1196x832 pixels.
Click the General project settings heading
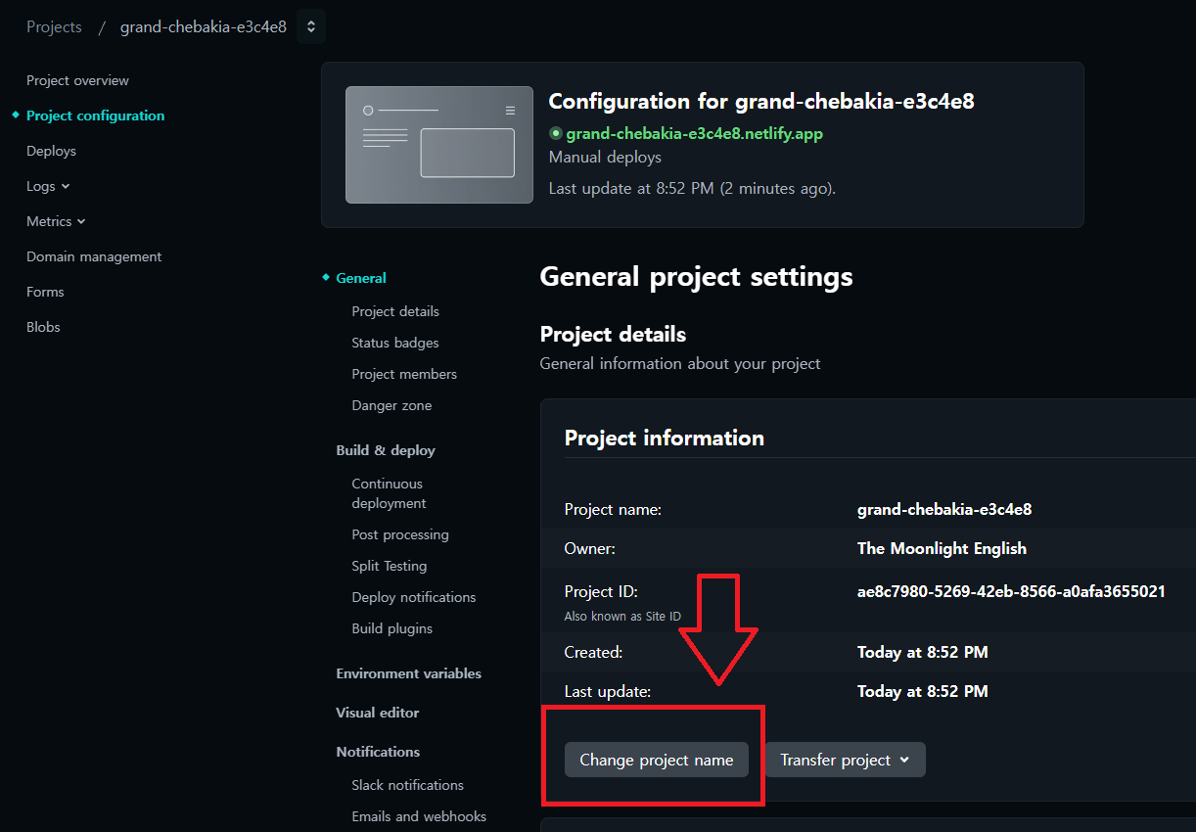(x=697, y=277)
